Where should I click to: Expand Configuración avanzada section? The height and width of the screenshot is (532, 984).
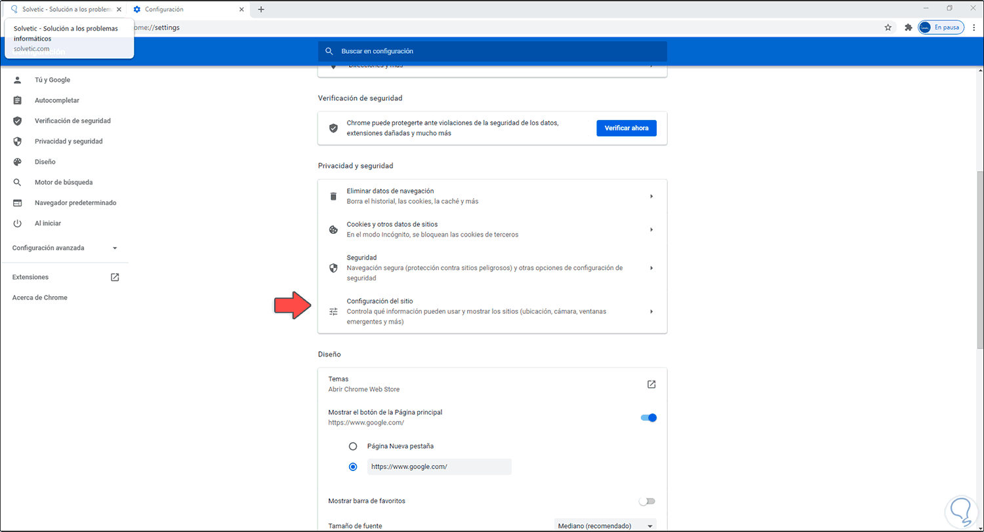pos(64,248)
